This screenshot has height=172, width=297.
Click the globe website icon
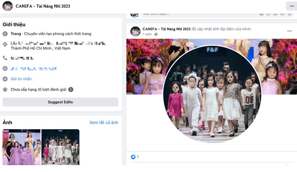(5, 68)
